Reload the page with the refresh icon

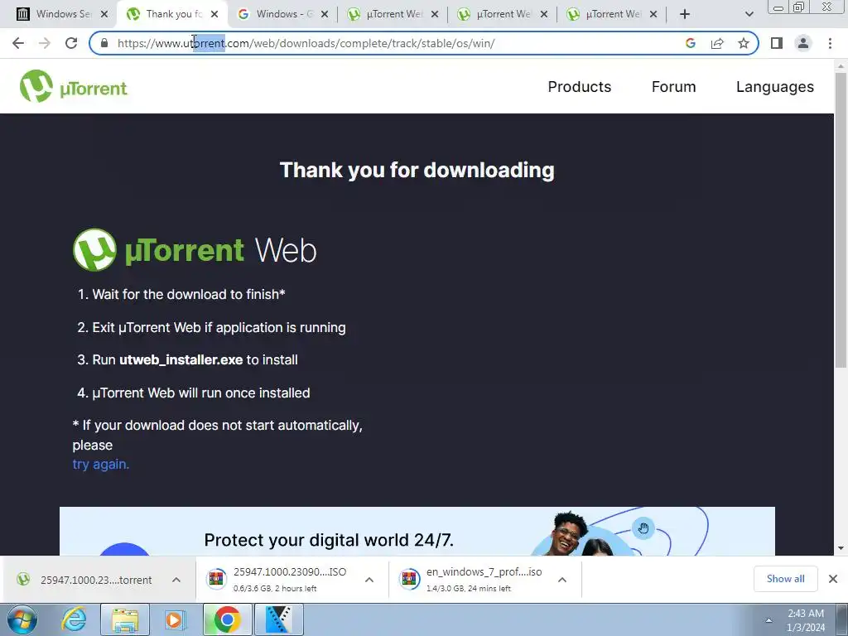[71, 43]
